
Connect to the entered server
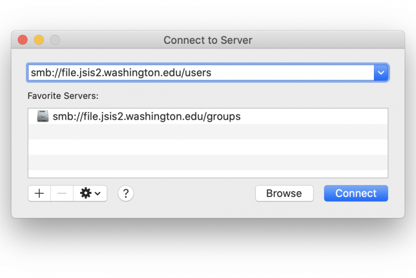click(x=356, y=193)
